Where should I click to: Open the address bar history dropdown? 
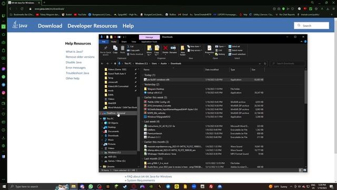click(x=260, y=63)
